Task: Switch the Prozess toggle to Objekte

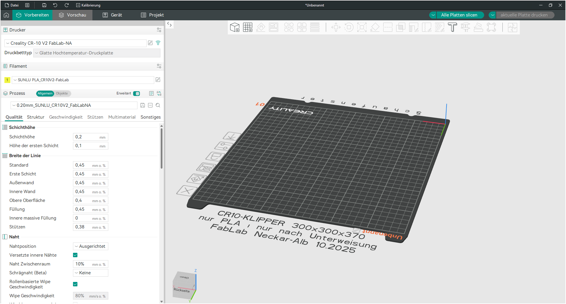Action: [62, 93]
